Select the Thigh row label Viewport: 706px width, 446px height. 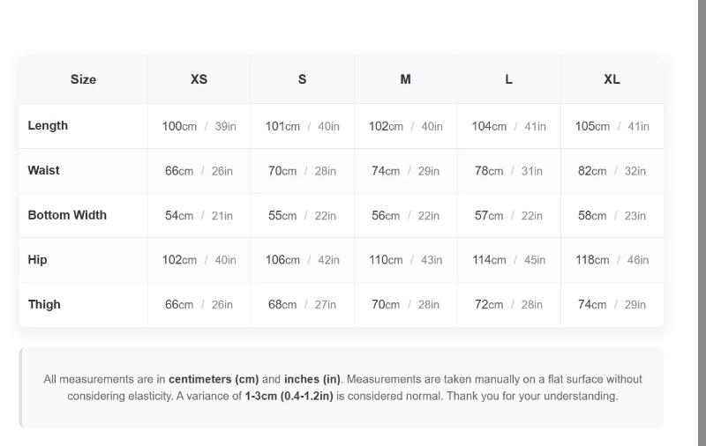tap(44, 305)
